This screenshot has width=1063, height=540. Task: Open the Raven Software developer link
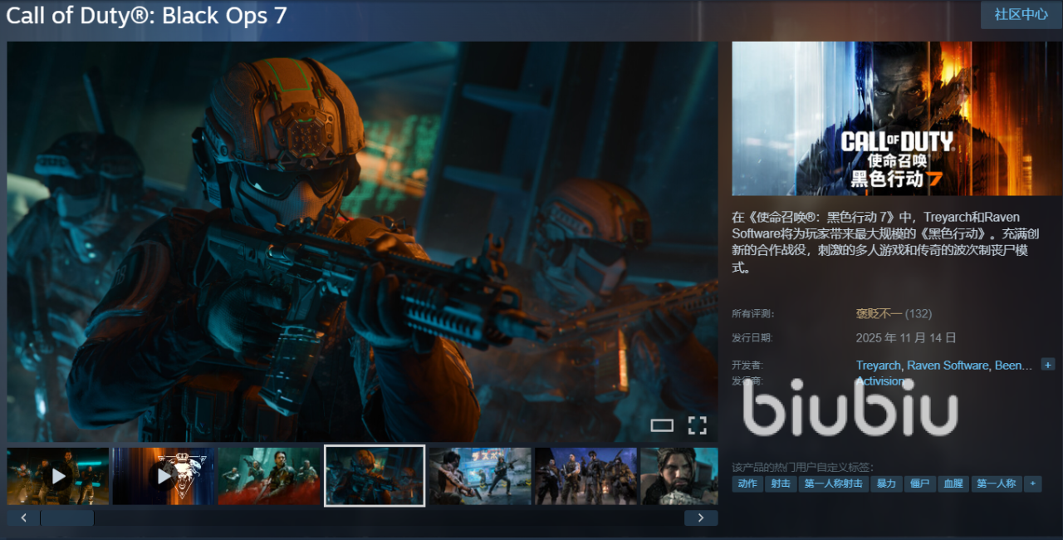click(948, 366)
